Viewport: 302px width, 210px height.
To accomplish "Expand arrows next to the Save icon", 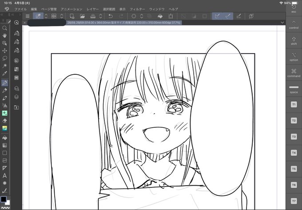I will [x=100, y=16].
